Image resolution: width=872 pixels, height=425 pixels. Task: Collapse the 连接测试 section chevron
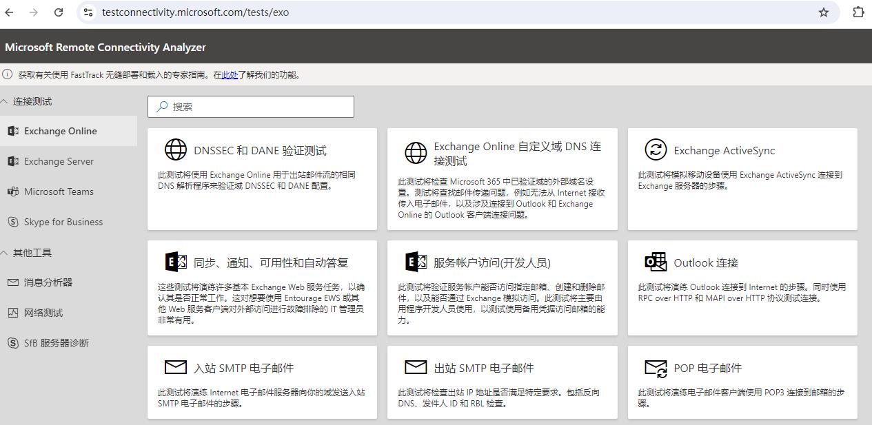pyautogui.click(x=4, y=101)
